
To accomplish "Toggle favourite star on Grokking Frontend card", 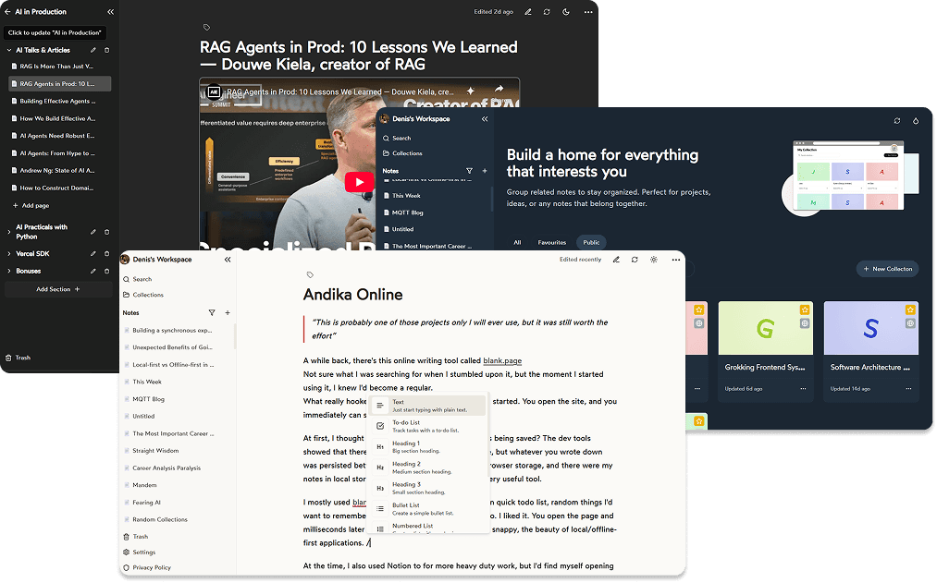I will [805, 310].
